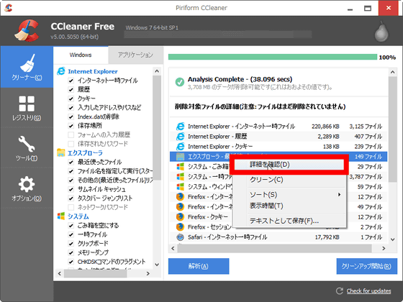Click the results list down scroll arrow
Image resolution: width=403 pixels, height=302 pixels.
tap(393, 239)
